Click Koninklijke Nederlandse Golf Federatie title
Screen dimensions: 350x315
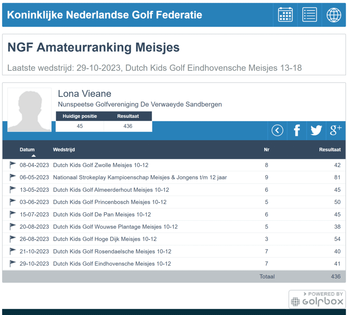(x=105, y=15)
